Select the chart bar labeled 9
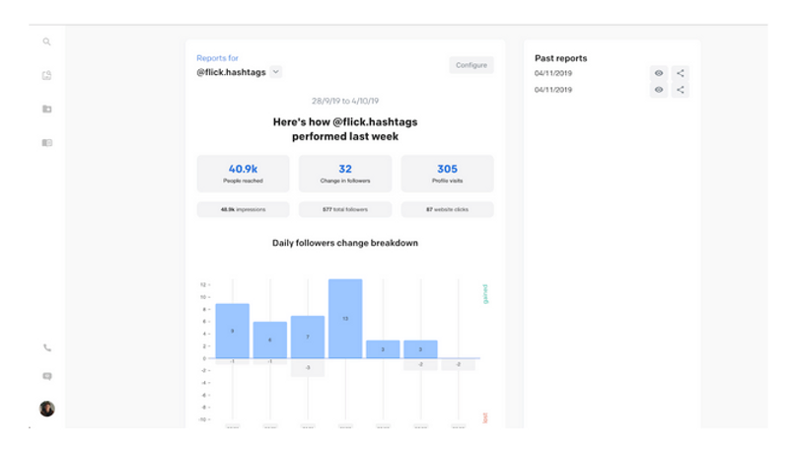The width and height of the screenshot is (798, 455). point(233,331)
